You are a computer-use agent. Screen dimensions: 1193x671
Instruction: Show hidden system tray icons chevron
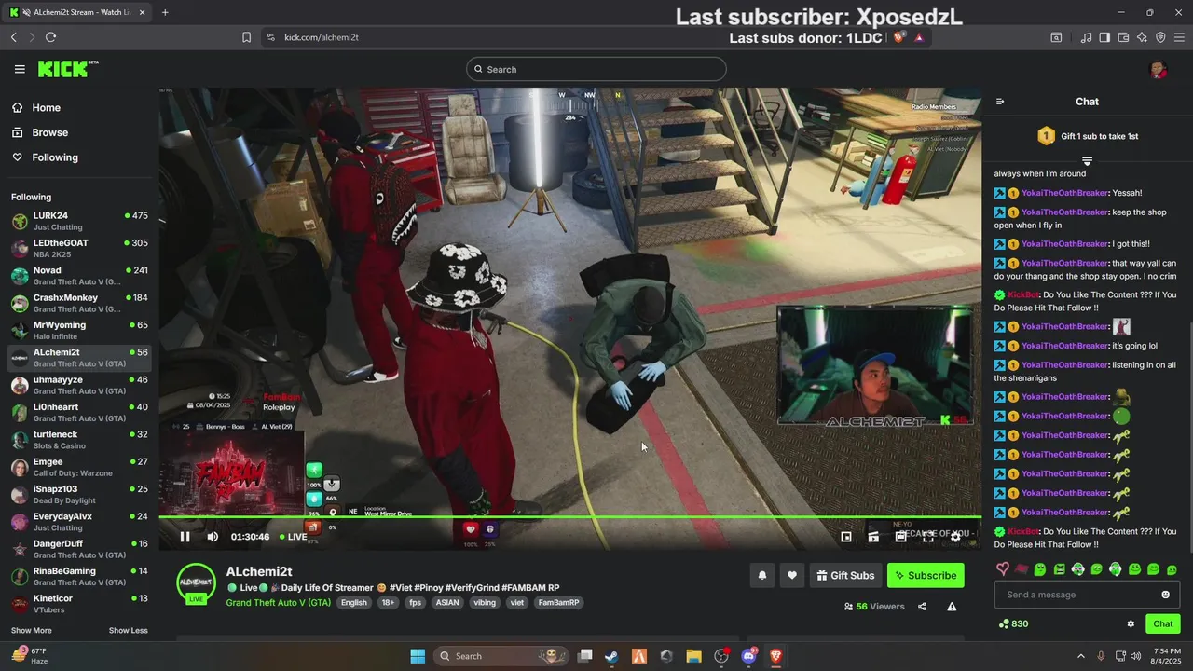[1081, 656]
